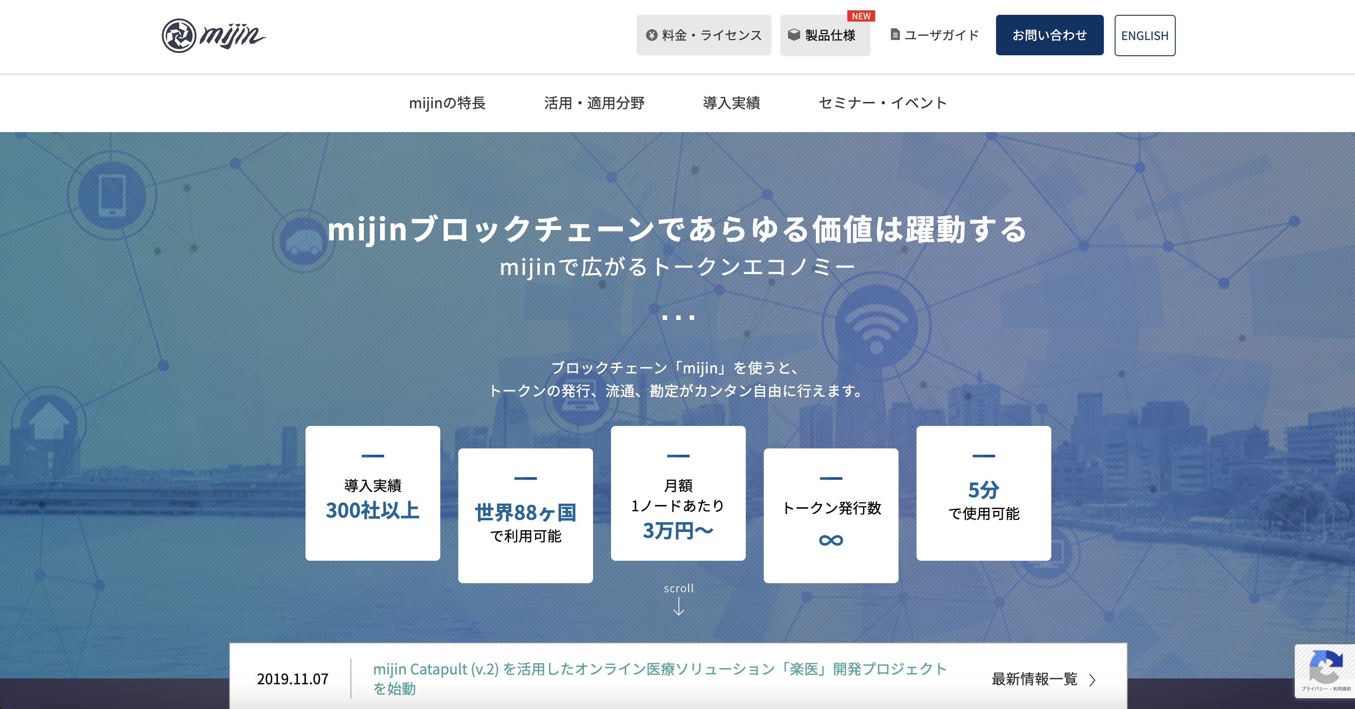Image resolution: width=1355 pixels, height=709 pixels.
Task: Click the mijin logo
Action: tap(214, 36)
